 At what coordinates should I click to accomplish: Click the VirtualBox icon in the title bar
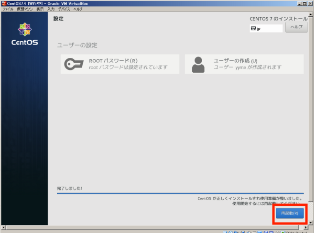pyautogui.click(x=4, y=3)
